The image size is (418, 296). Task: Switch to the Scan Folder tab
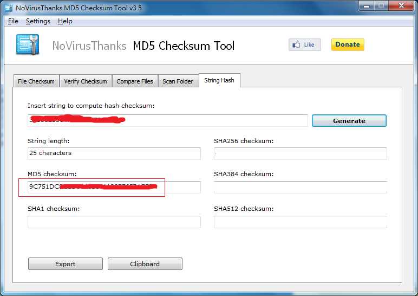coord(178,81)
